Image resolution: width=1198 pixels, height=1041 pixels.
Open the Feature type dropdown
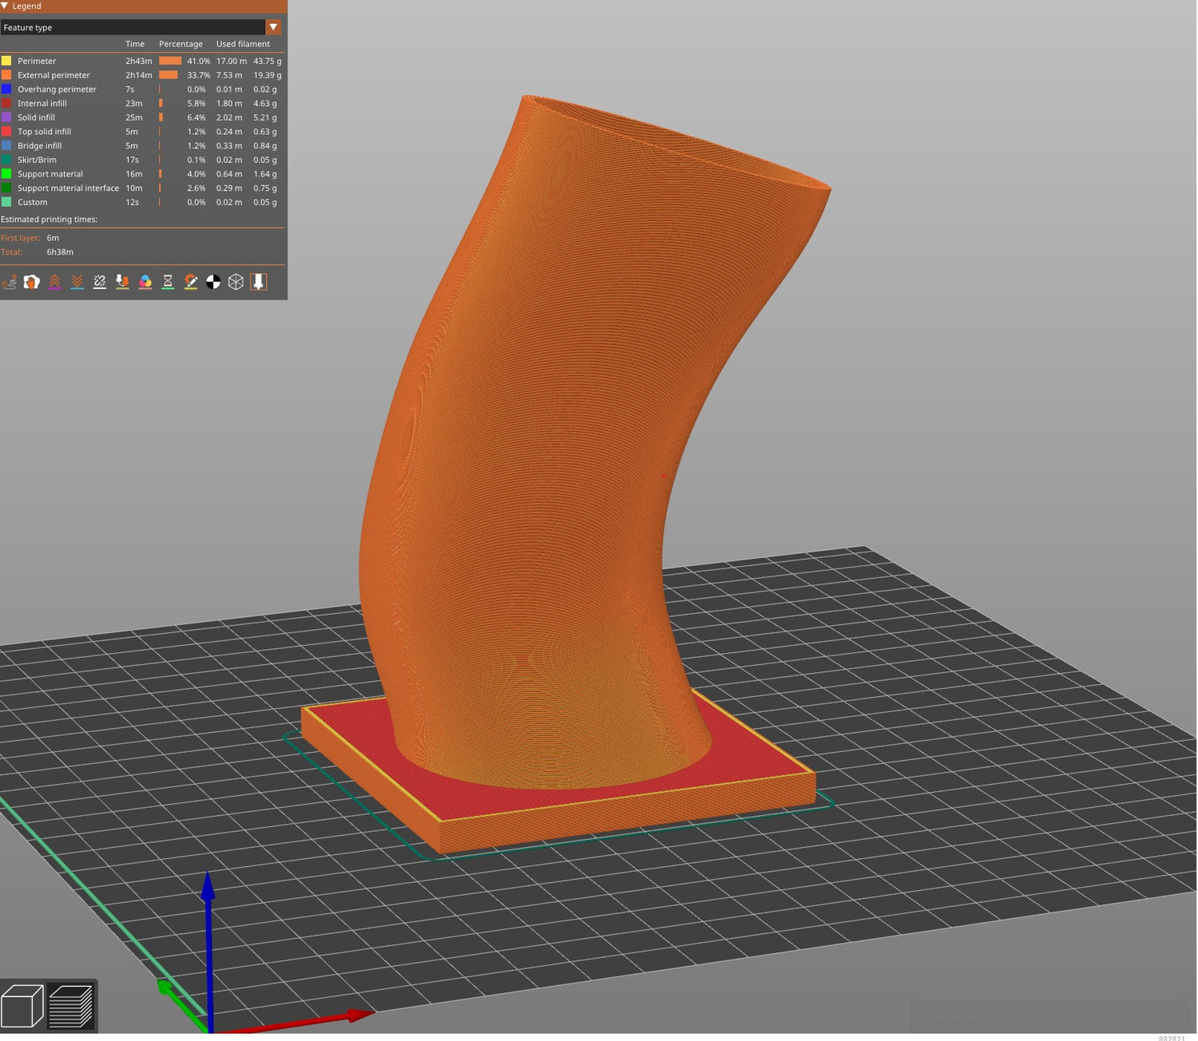273,27
